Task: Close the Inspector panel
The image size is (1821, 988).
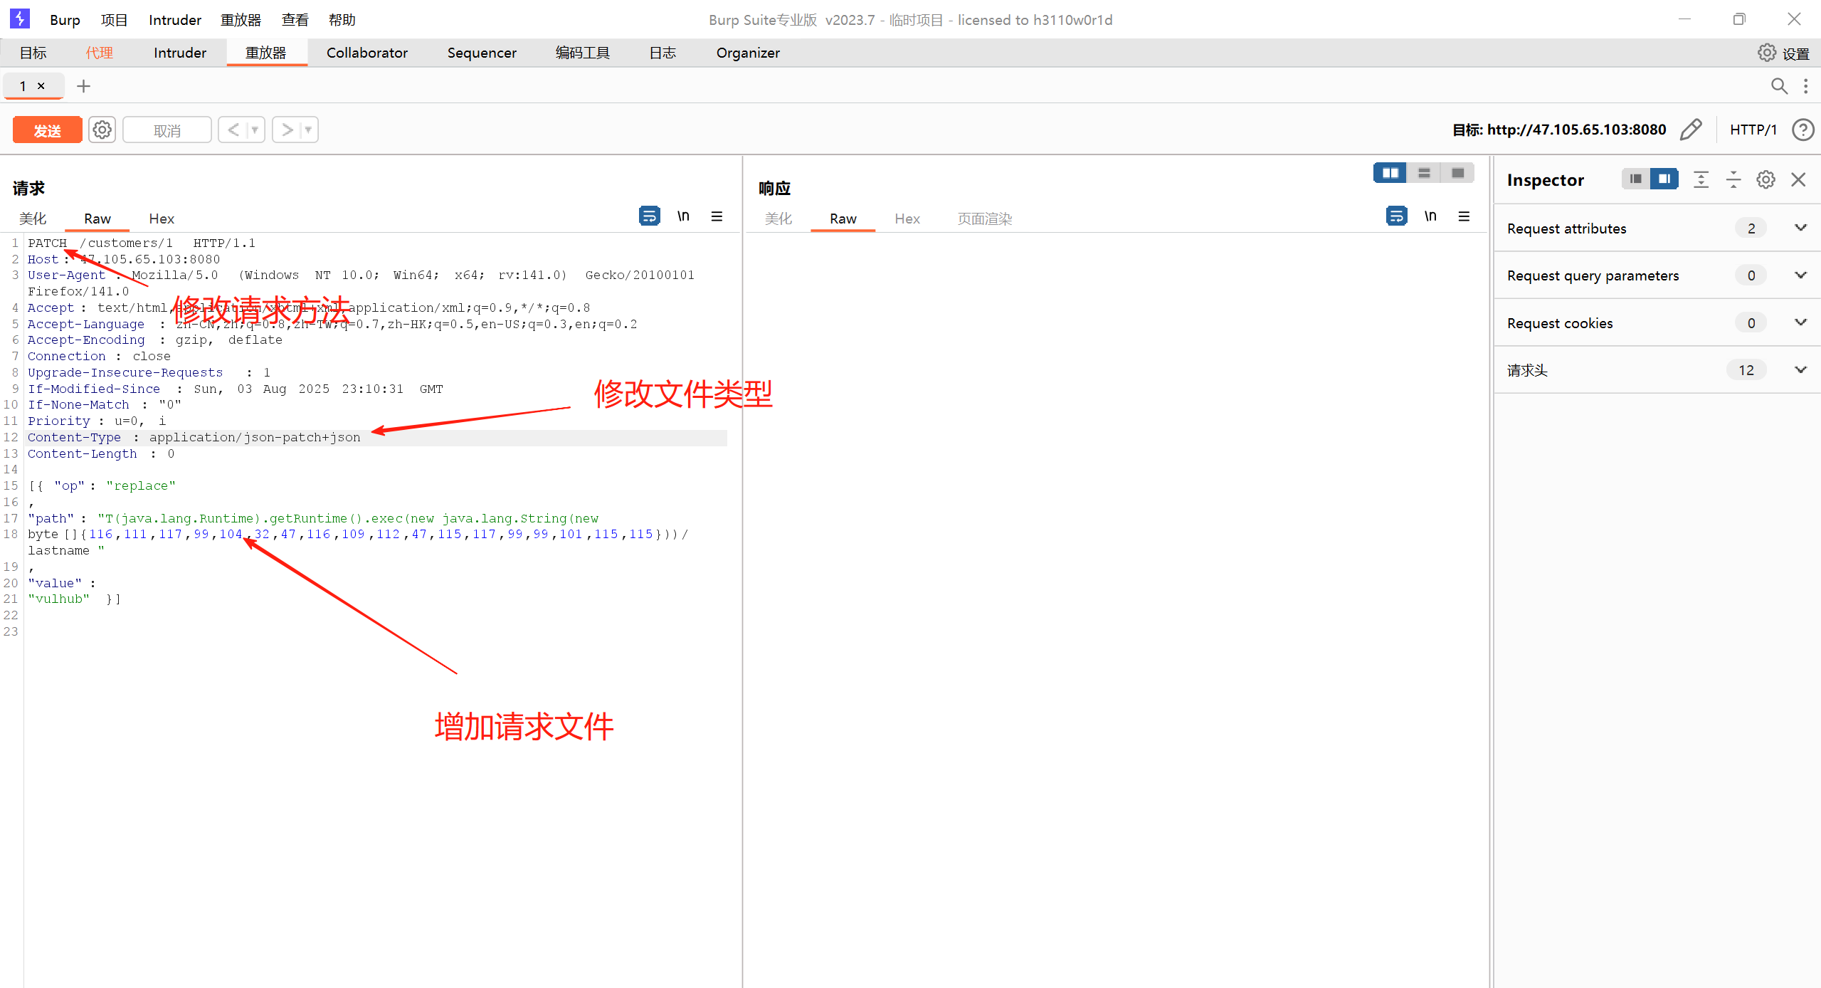Action: pos(1798,179)
